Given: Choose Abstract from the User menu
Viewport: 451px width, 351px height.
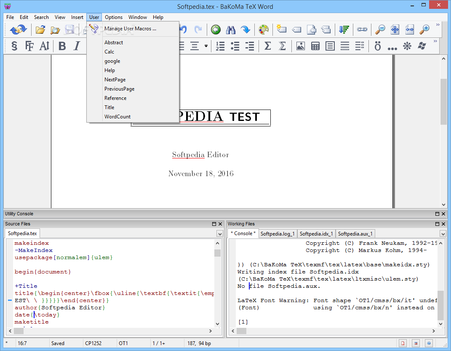Looking at the screenshot, I should (x=133, y=42).
